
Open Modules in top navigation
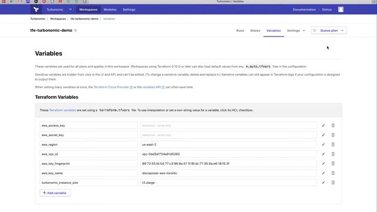[110, 9]
